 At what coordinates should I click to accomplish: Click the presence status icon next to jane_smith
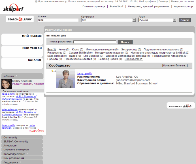pyautogui.click(x=54, y=71)
